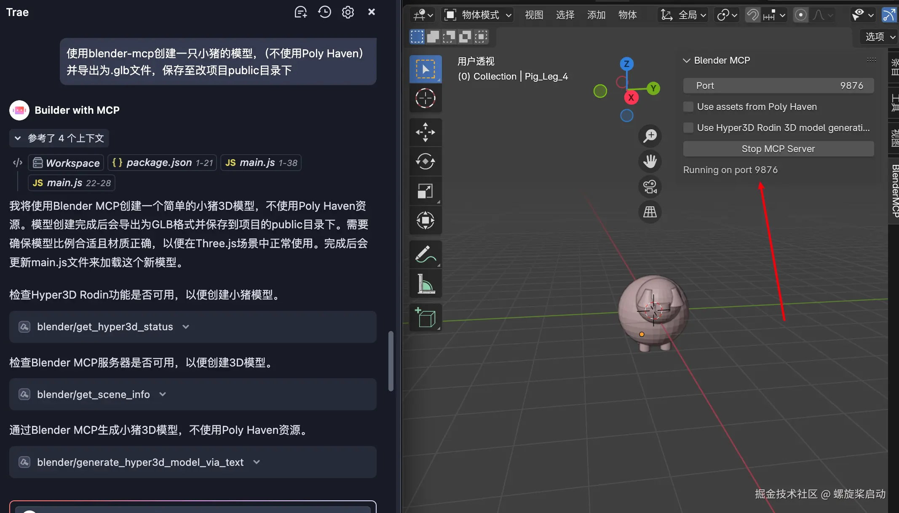Image resolution: width=899 pixels, height=513 pixels.
Task: Click the Port number field
Action: pyautogui.click(x=778, y=86)
